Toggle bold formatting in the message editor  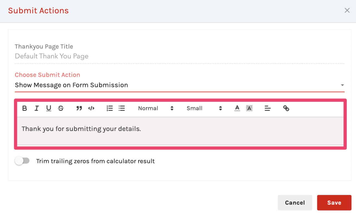[24, 108]
